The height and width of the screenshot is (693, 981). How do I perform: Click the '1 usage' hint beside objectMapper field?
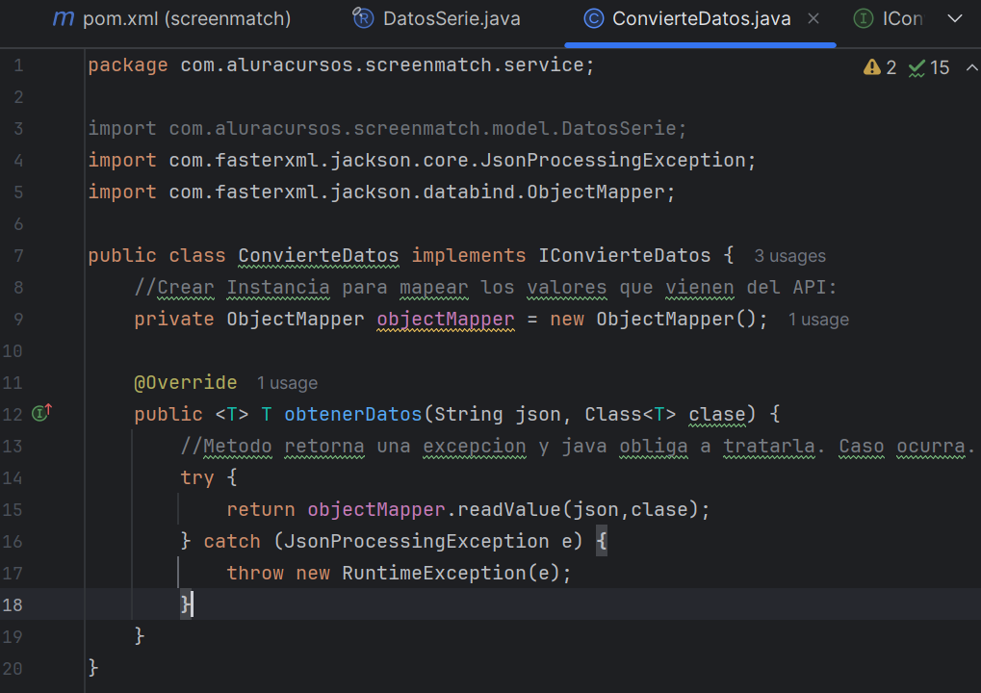[x=818, y=320]
